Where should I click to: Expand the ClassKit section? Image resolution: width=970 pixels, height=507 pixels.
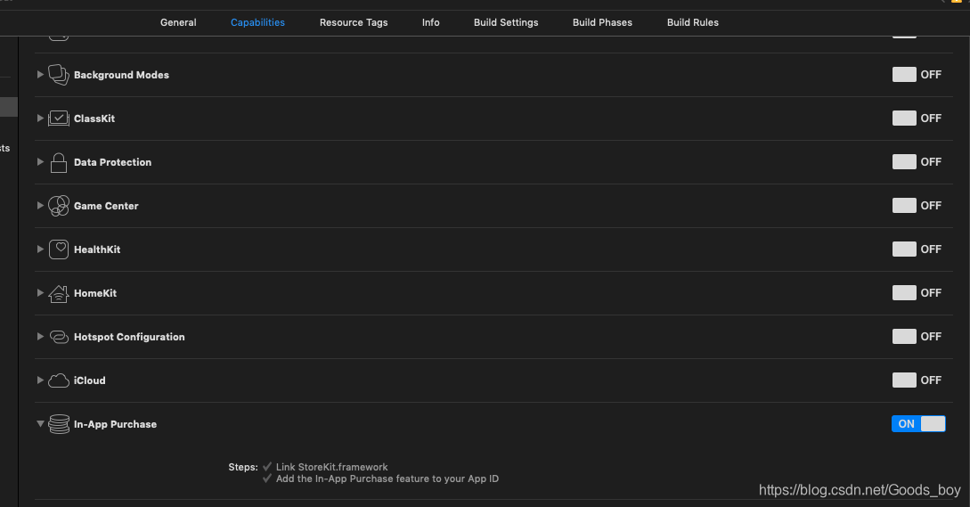(40, 119)
